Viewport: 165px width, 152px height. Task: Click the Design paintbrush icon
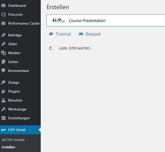click(3, 82)
